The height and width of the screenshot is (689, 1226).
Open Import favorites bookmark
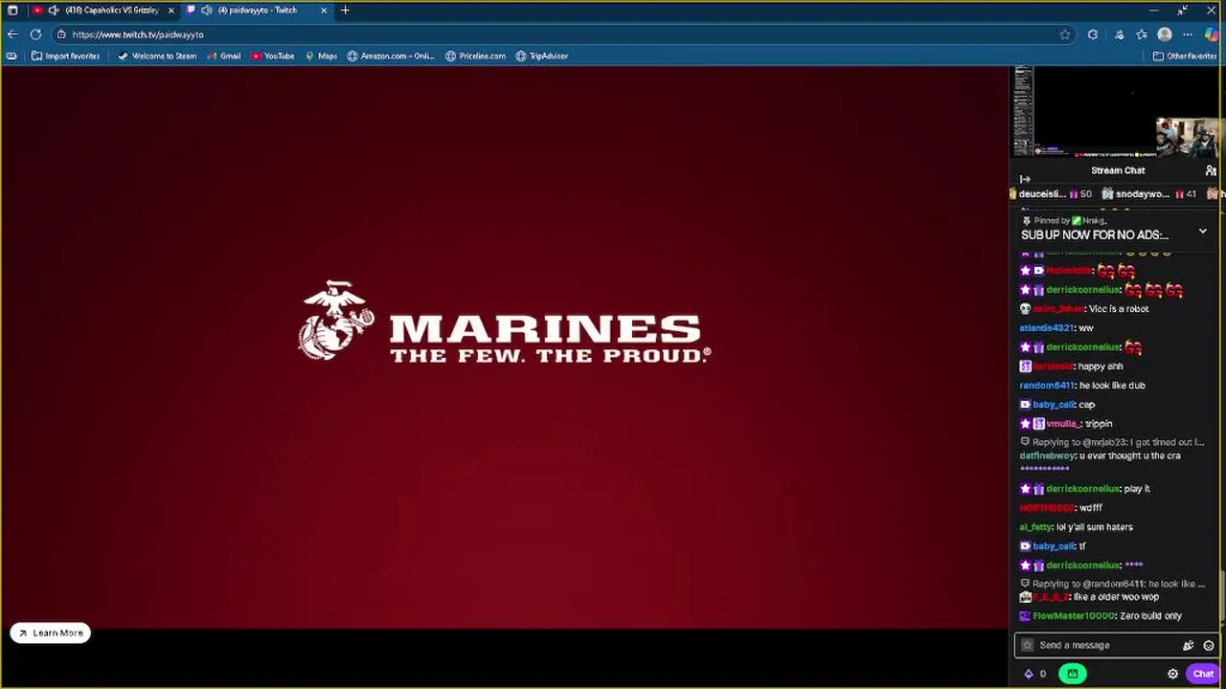point(65,56)
